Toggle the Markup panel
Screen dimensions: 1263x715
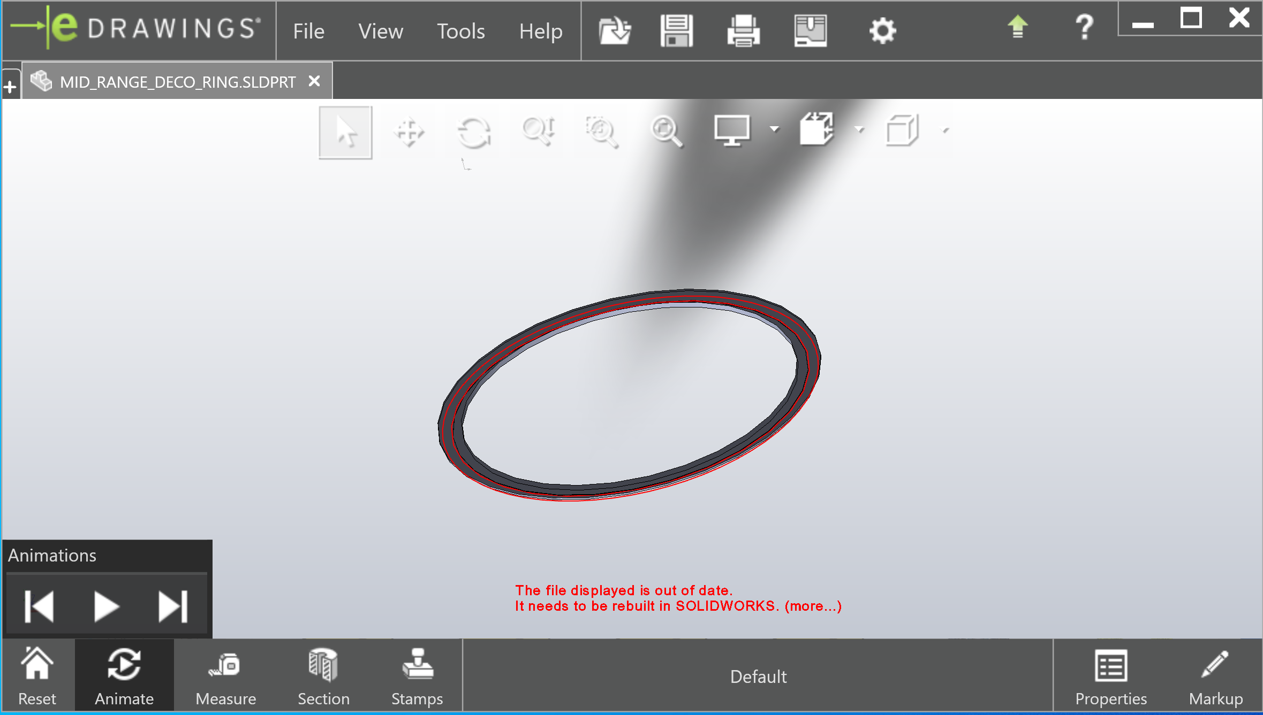point(1215,676)
